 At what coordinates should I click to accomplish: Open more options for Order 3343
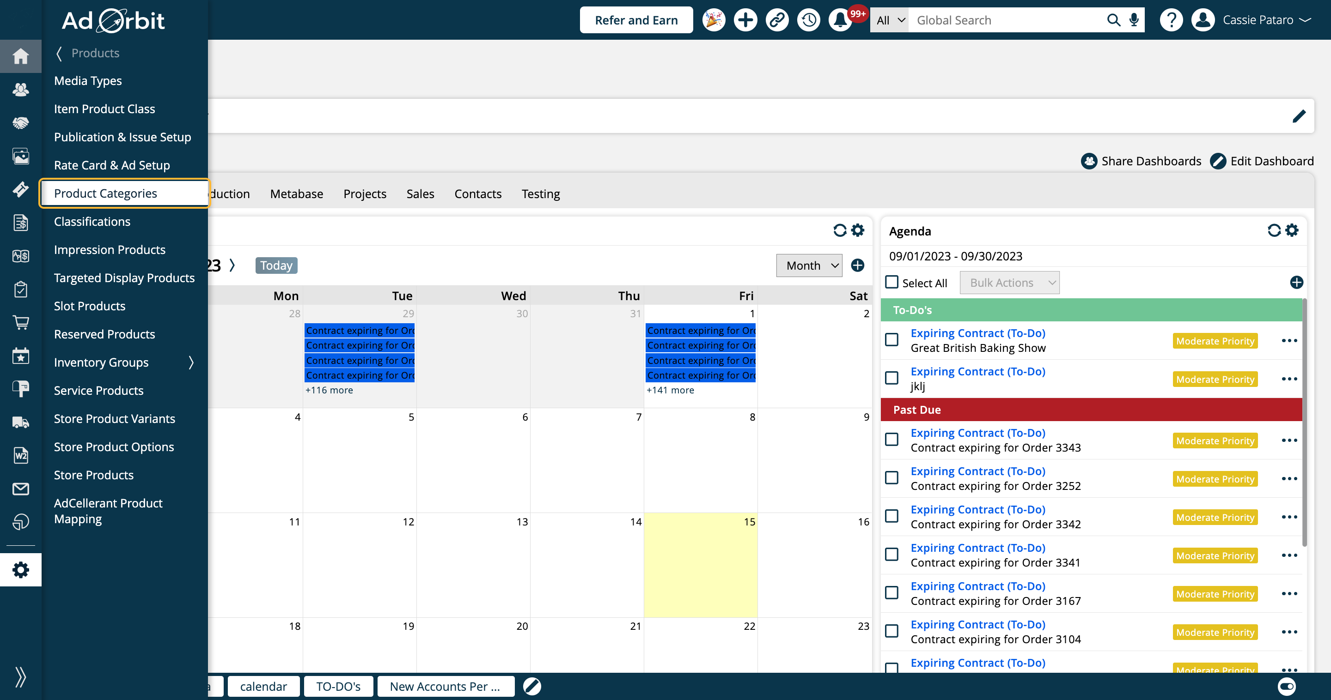tap(1290, 441)
